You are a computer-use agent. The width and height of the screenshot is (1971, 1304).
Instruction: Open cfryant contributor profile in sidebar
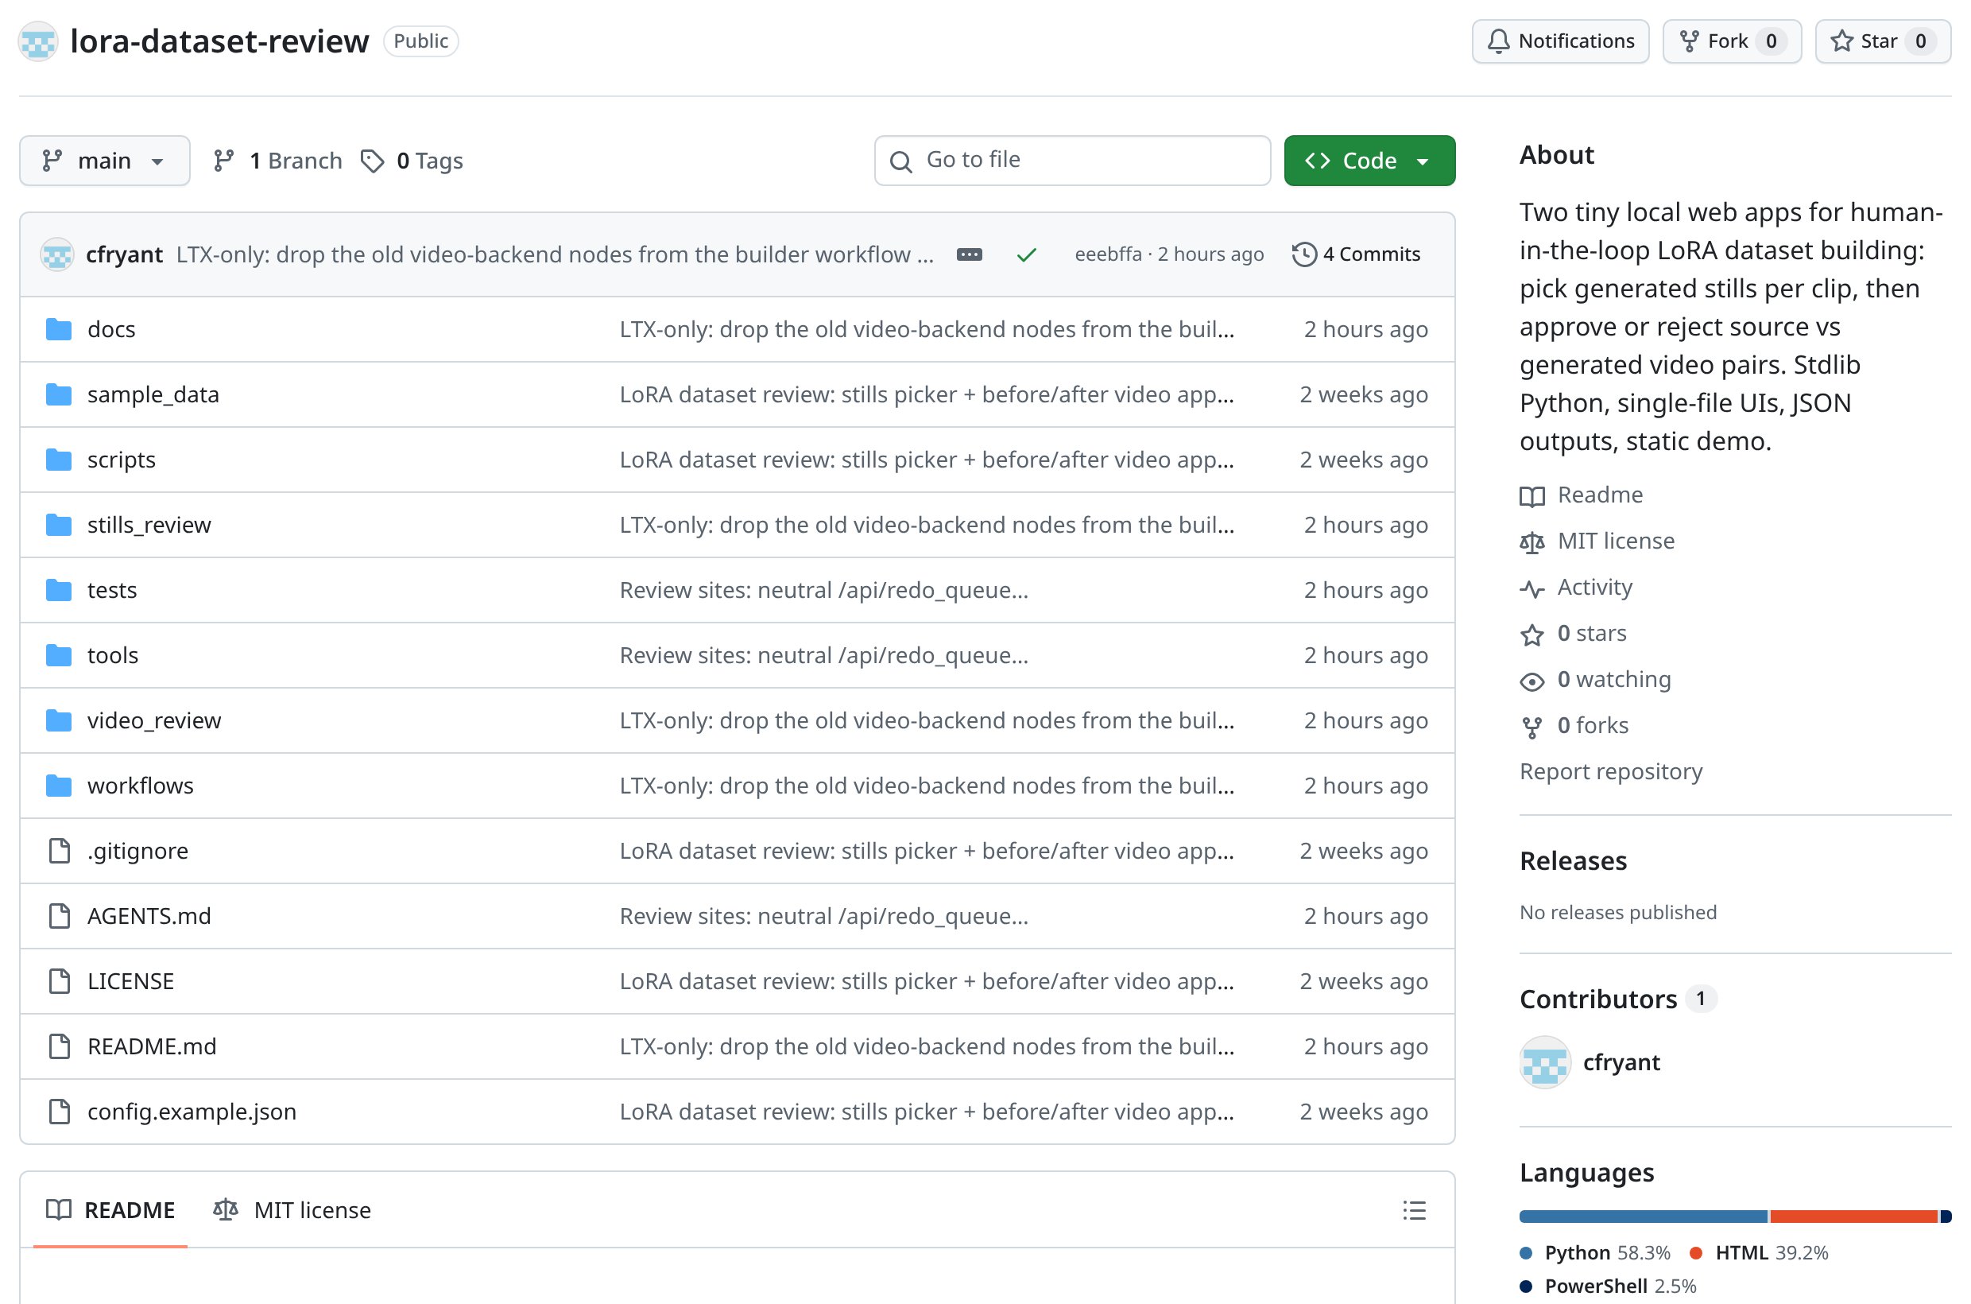[x=1621, y=1062]
